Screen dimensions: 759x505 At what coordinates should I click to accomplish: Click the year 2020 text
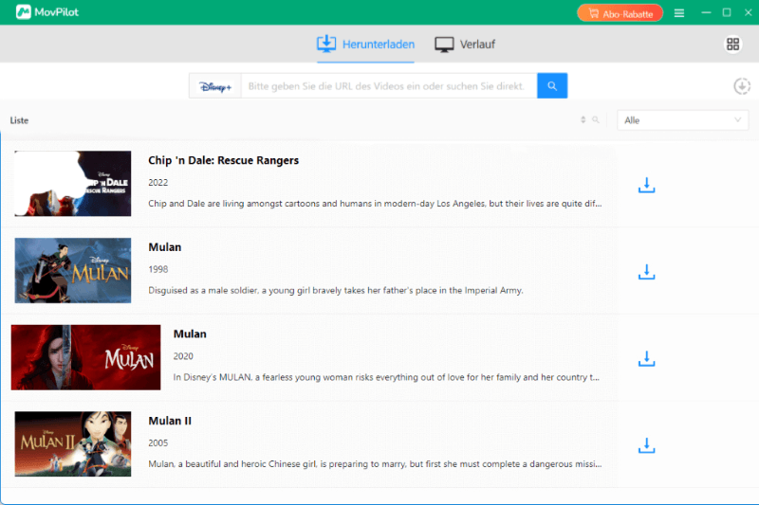pyautogui.click(x=183, y=356)
